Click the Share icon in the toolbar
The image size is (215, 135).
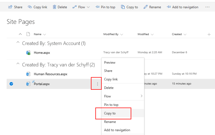pyautogui.click(x=10, y=7)
